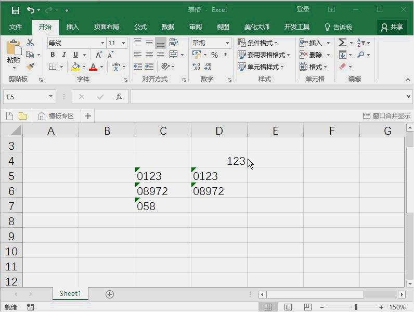Switch to 插入 ribbon tab
The width and height of the screenshot is (414, 312).
73,27
